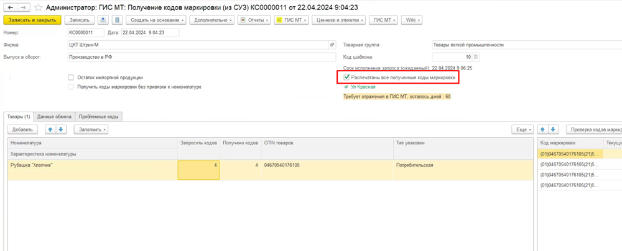Add document to favorites with star icon
The image size is (622, 251).
point(39,7)
